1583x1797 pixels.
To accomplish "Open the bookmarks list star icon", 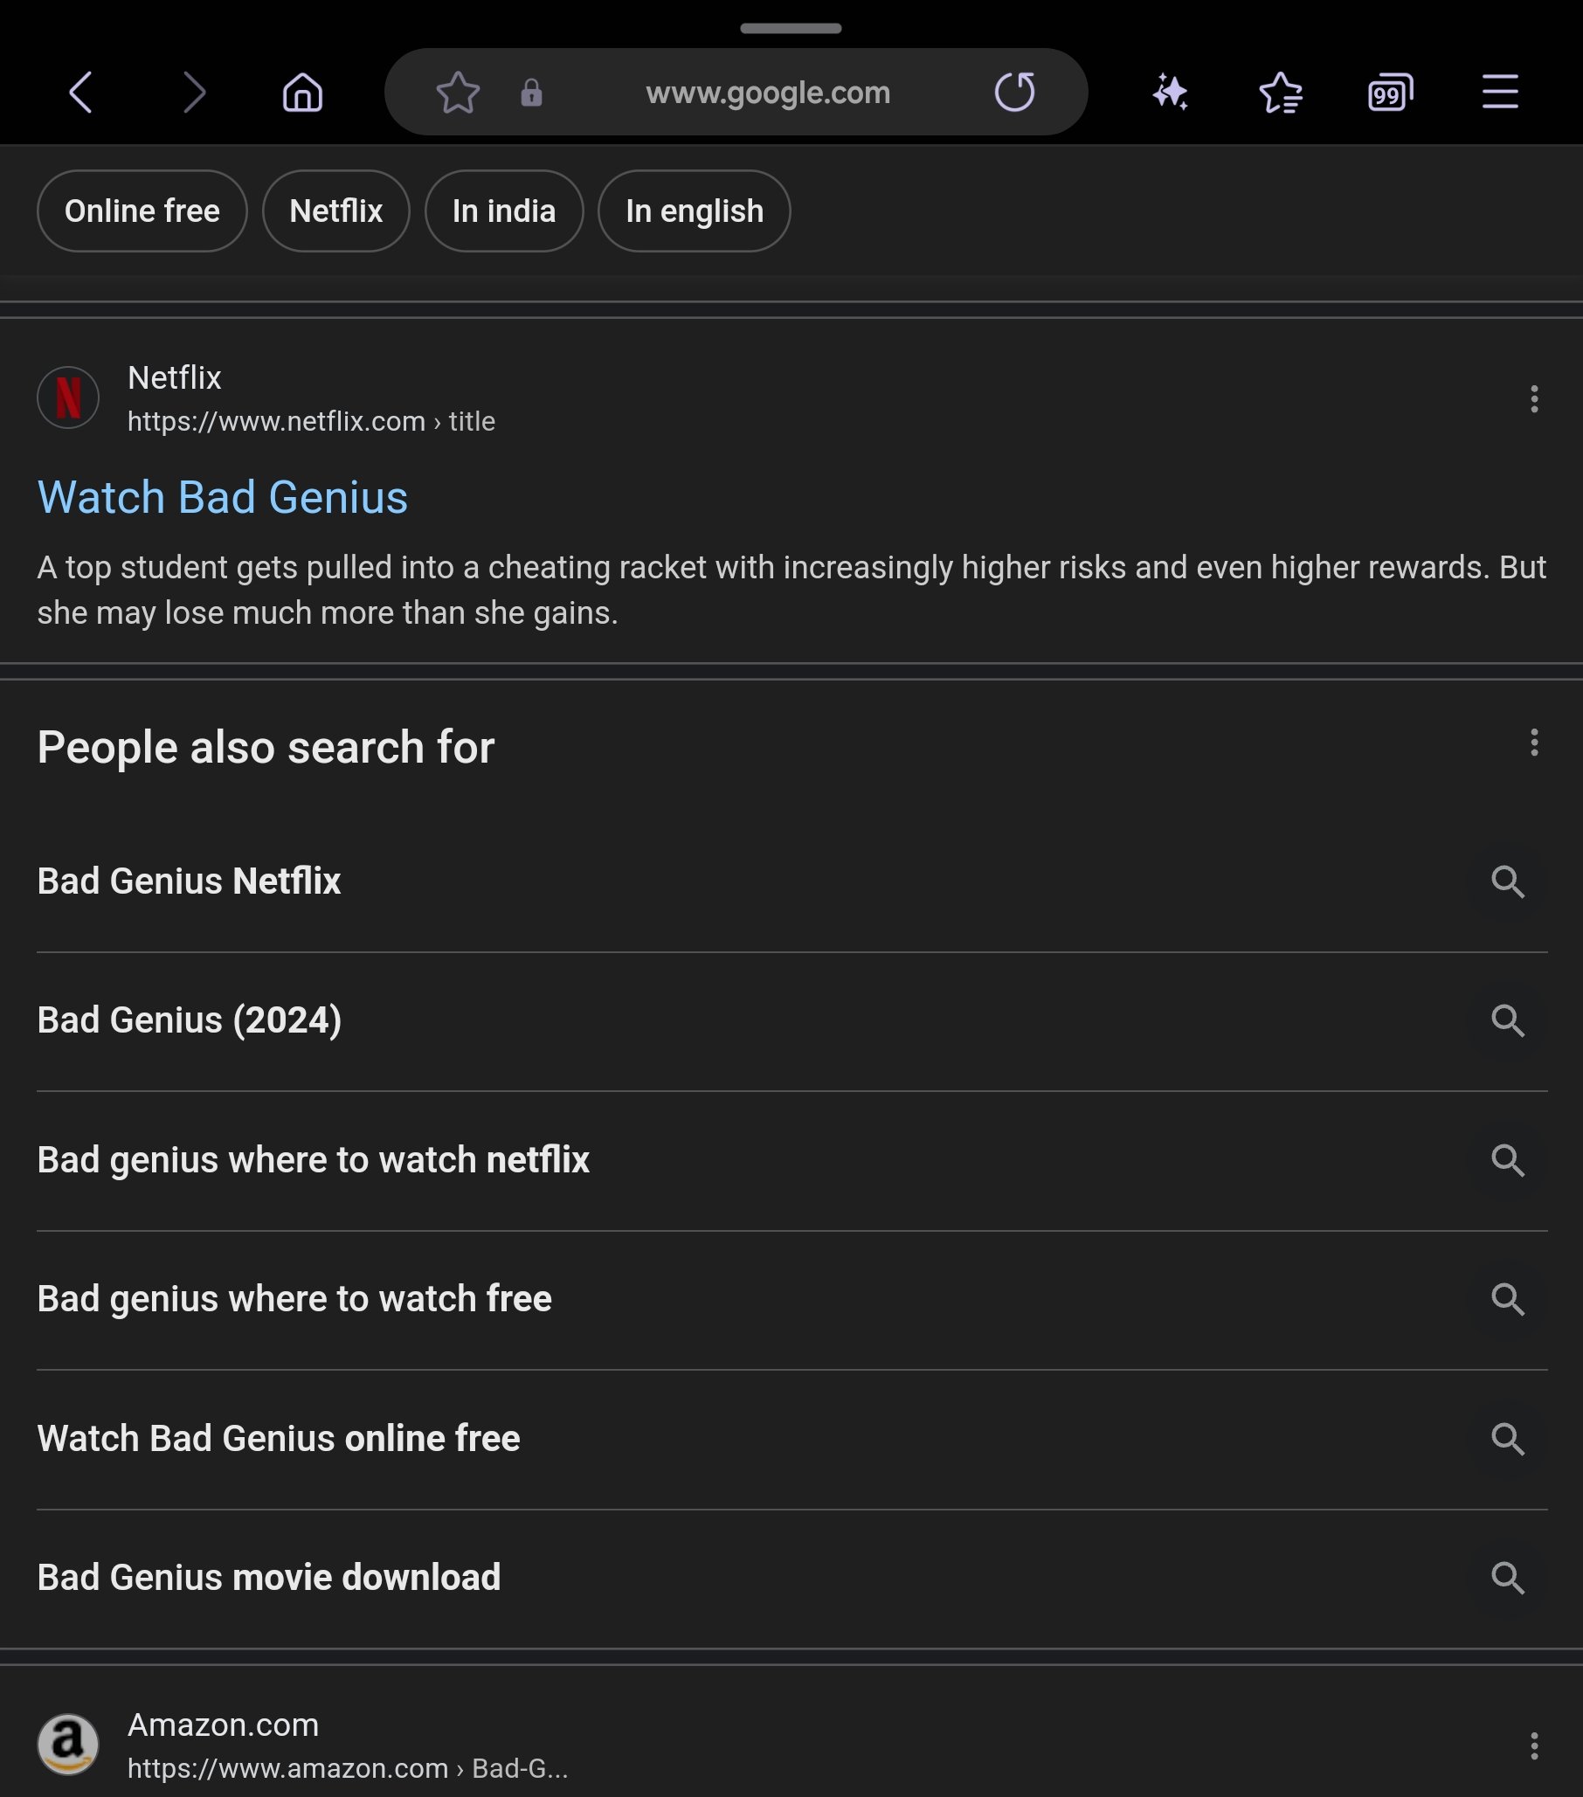I will (1281, 93).
